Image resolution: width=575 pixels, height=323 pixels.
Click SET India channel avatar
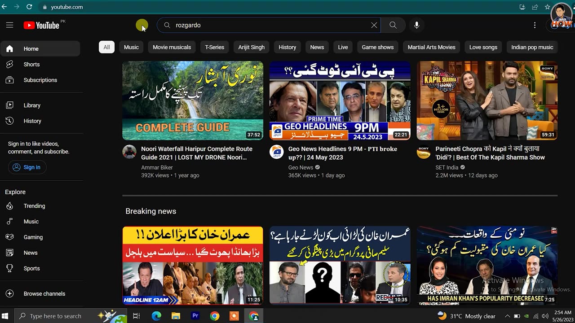(x=424, y=152)
